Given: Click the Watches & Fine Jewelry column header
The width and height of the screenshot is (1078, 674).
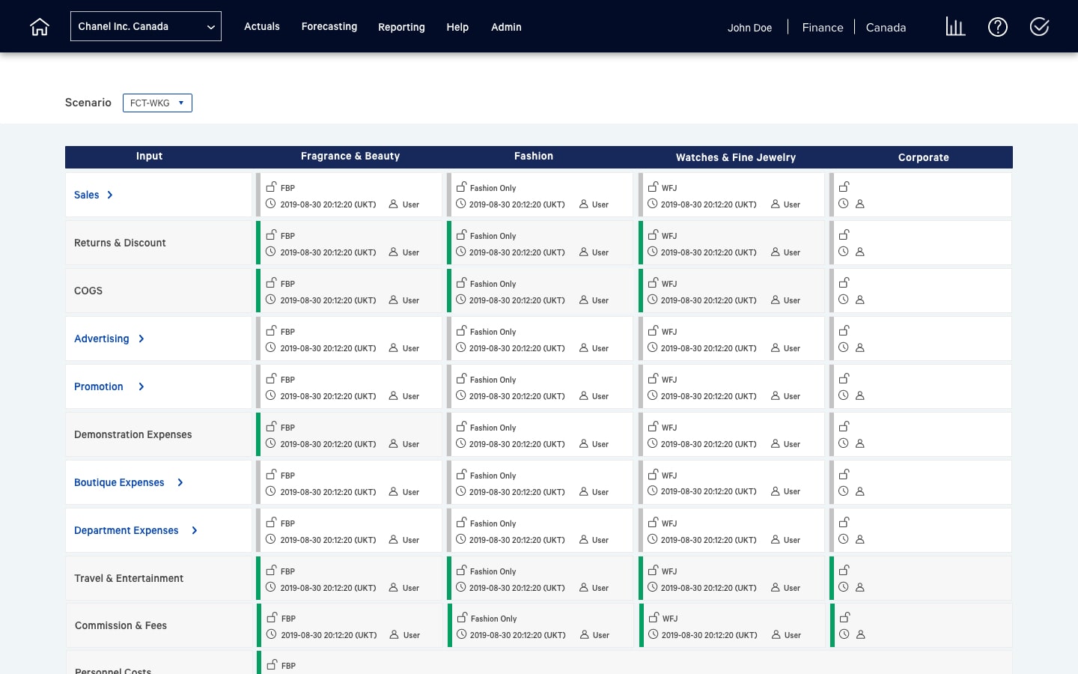Looking at the screenshot, I should [x=736, y=157].
